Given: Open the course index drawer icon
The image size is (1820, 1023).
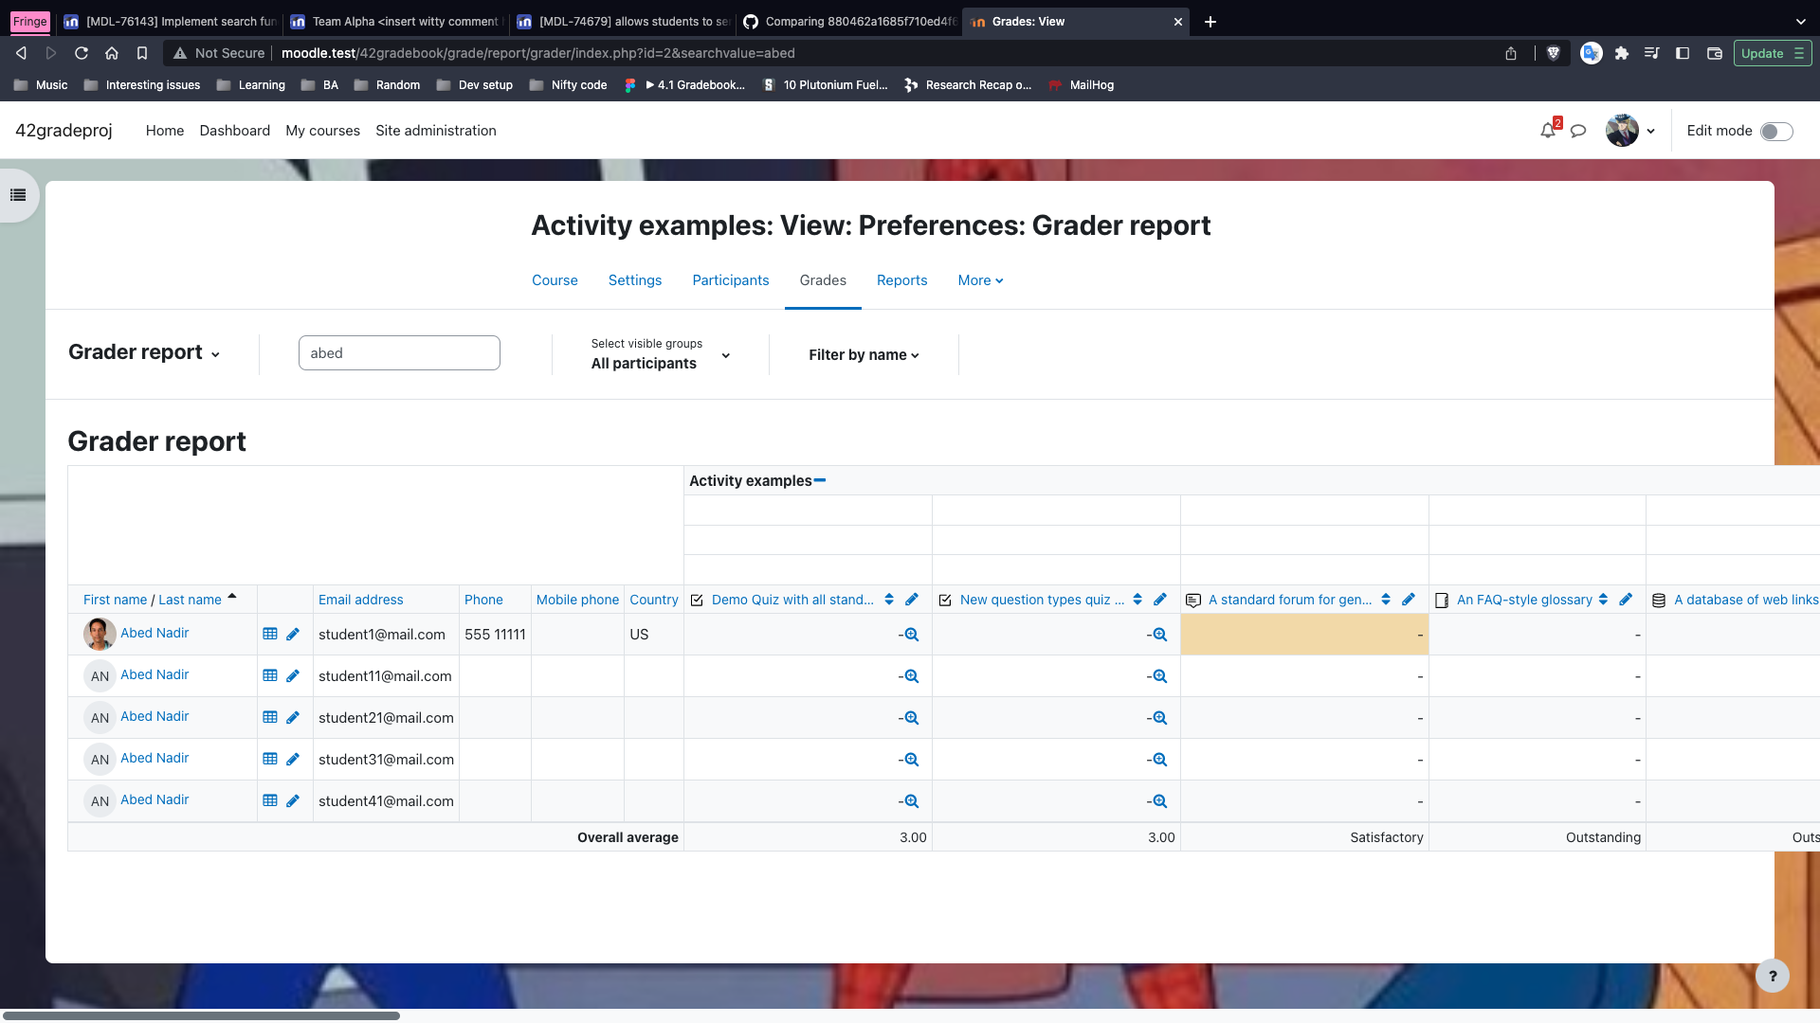Looking at the screenshot, I should (18, 195).
